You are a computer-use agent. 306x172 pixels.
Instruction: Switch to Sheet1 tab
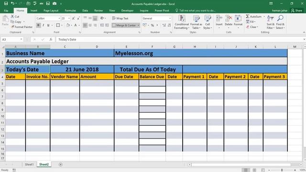click(x=29, y=164)
